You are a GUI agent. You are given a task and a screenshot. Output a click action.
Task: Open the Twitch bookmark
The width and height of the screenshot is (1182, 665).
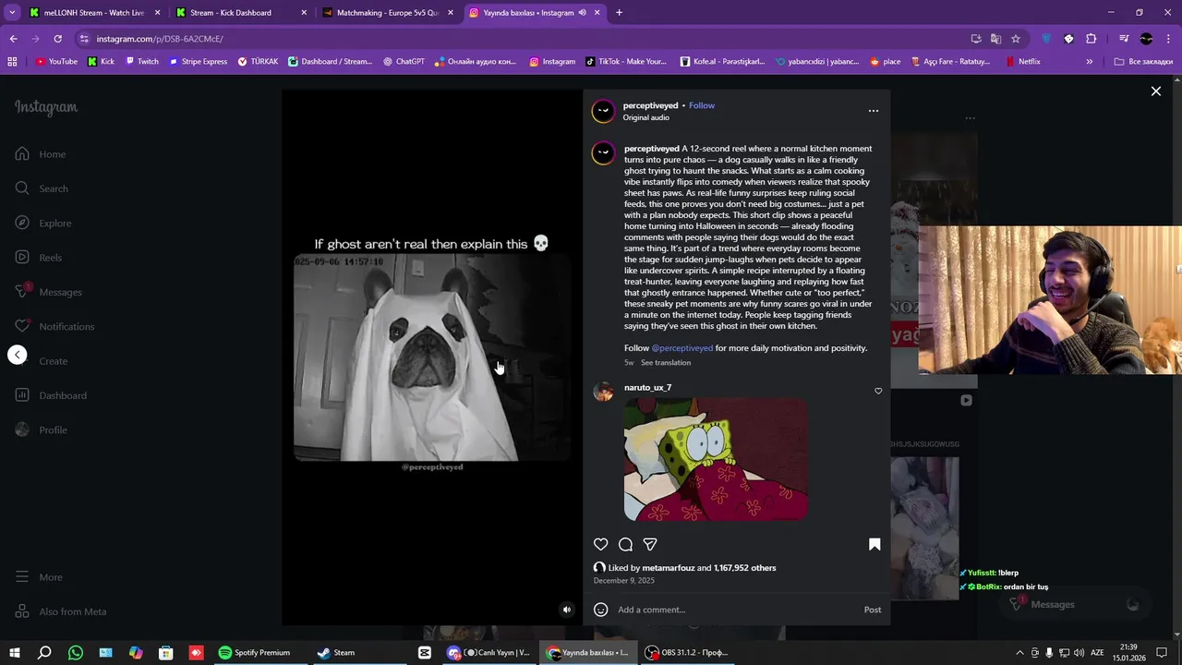point(141,62)
